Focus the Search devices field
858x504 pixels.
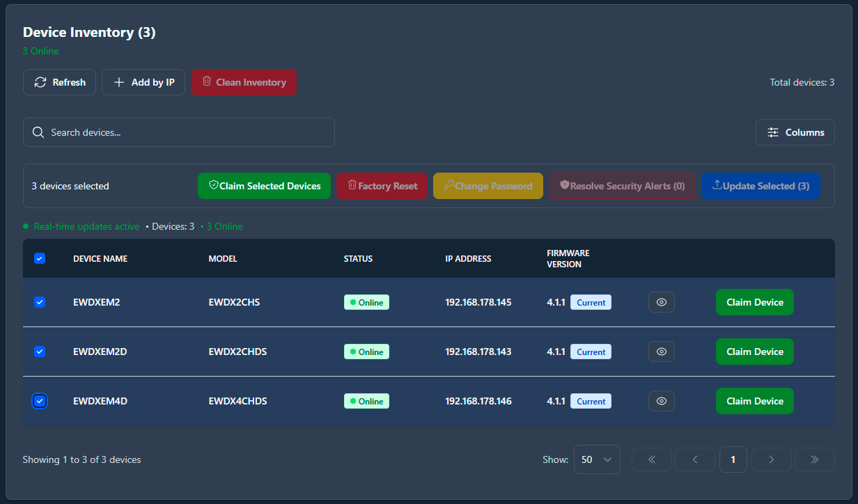[x=179, y=132]
